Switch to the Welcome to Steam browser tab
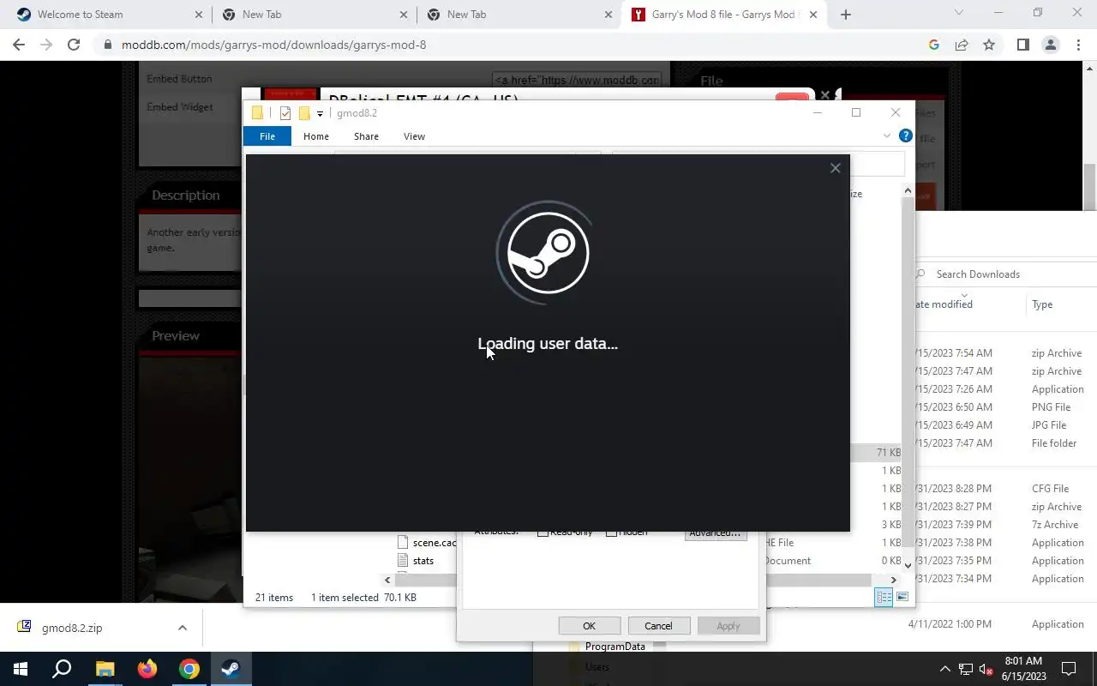This screenshot has width=1097, height=686. tap(108, 15)
